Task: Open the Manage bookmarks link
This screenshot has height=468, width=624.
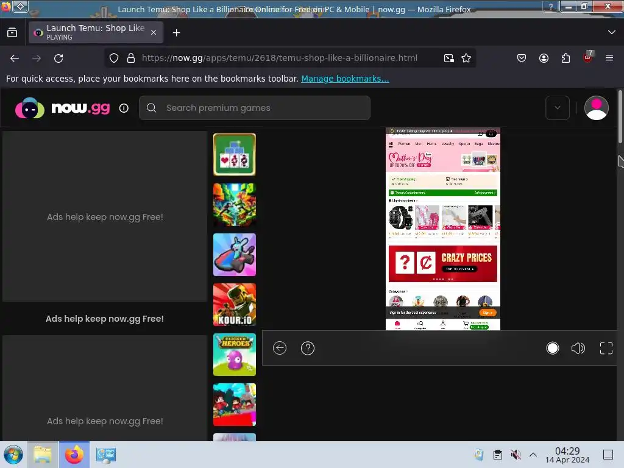Action: coord(345,79)
